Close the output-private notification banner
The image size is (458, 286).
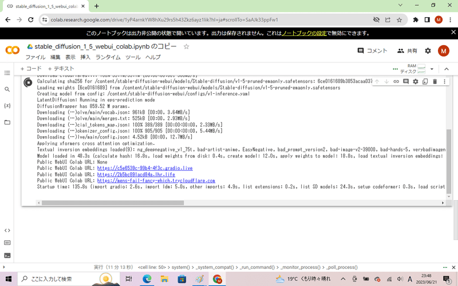point(453,33)
